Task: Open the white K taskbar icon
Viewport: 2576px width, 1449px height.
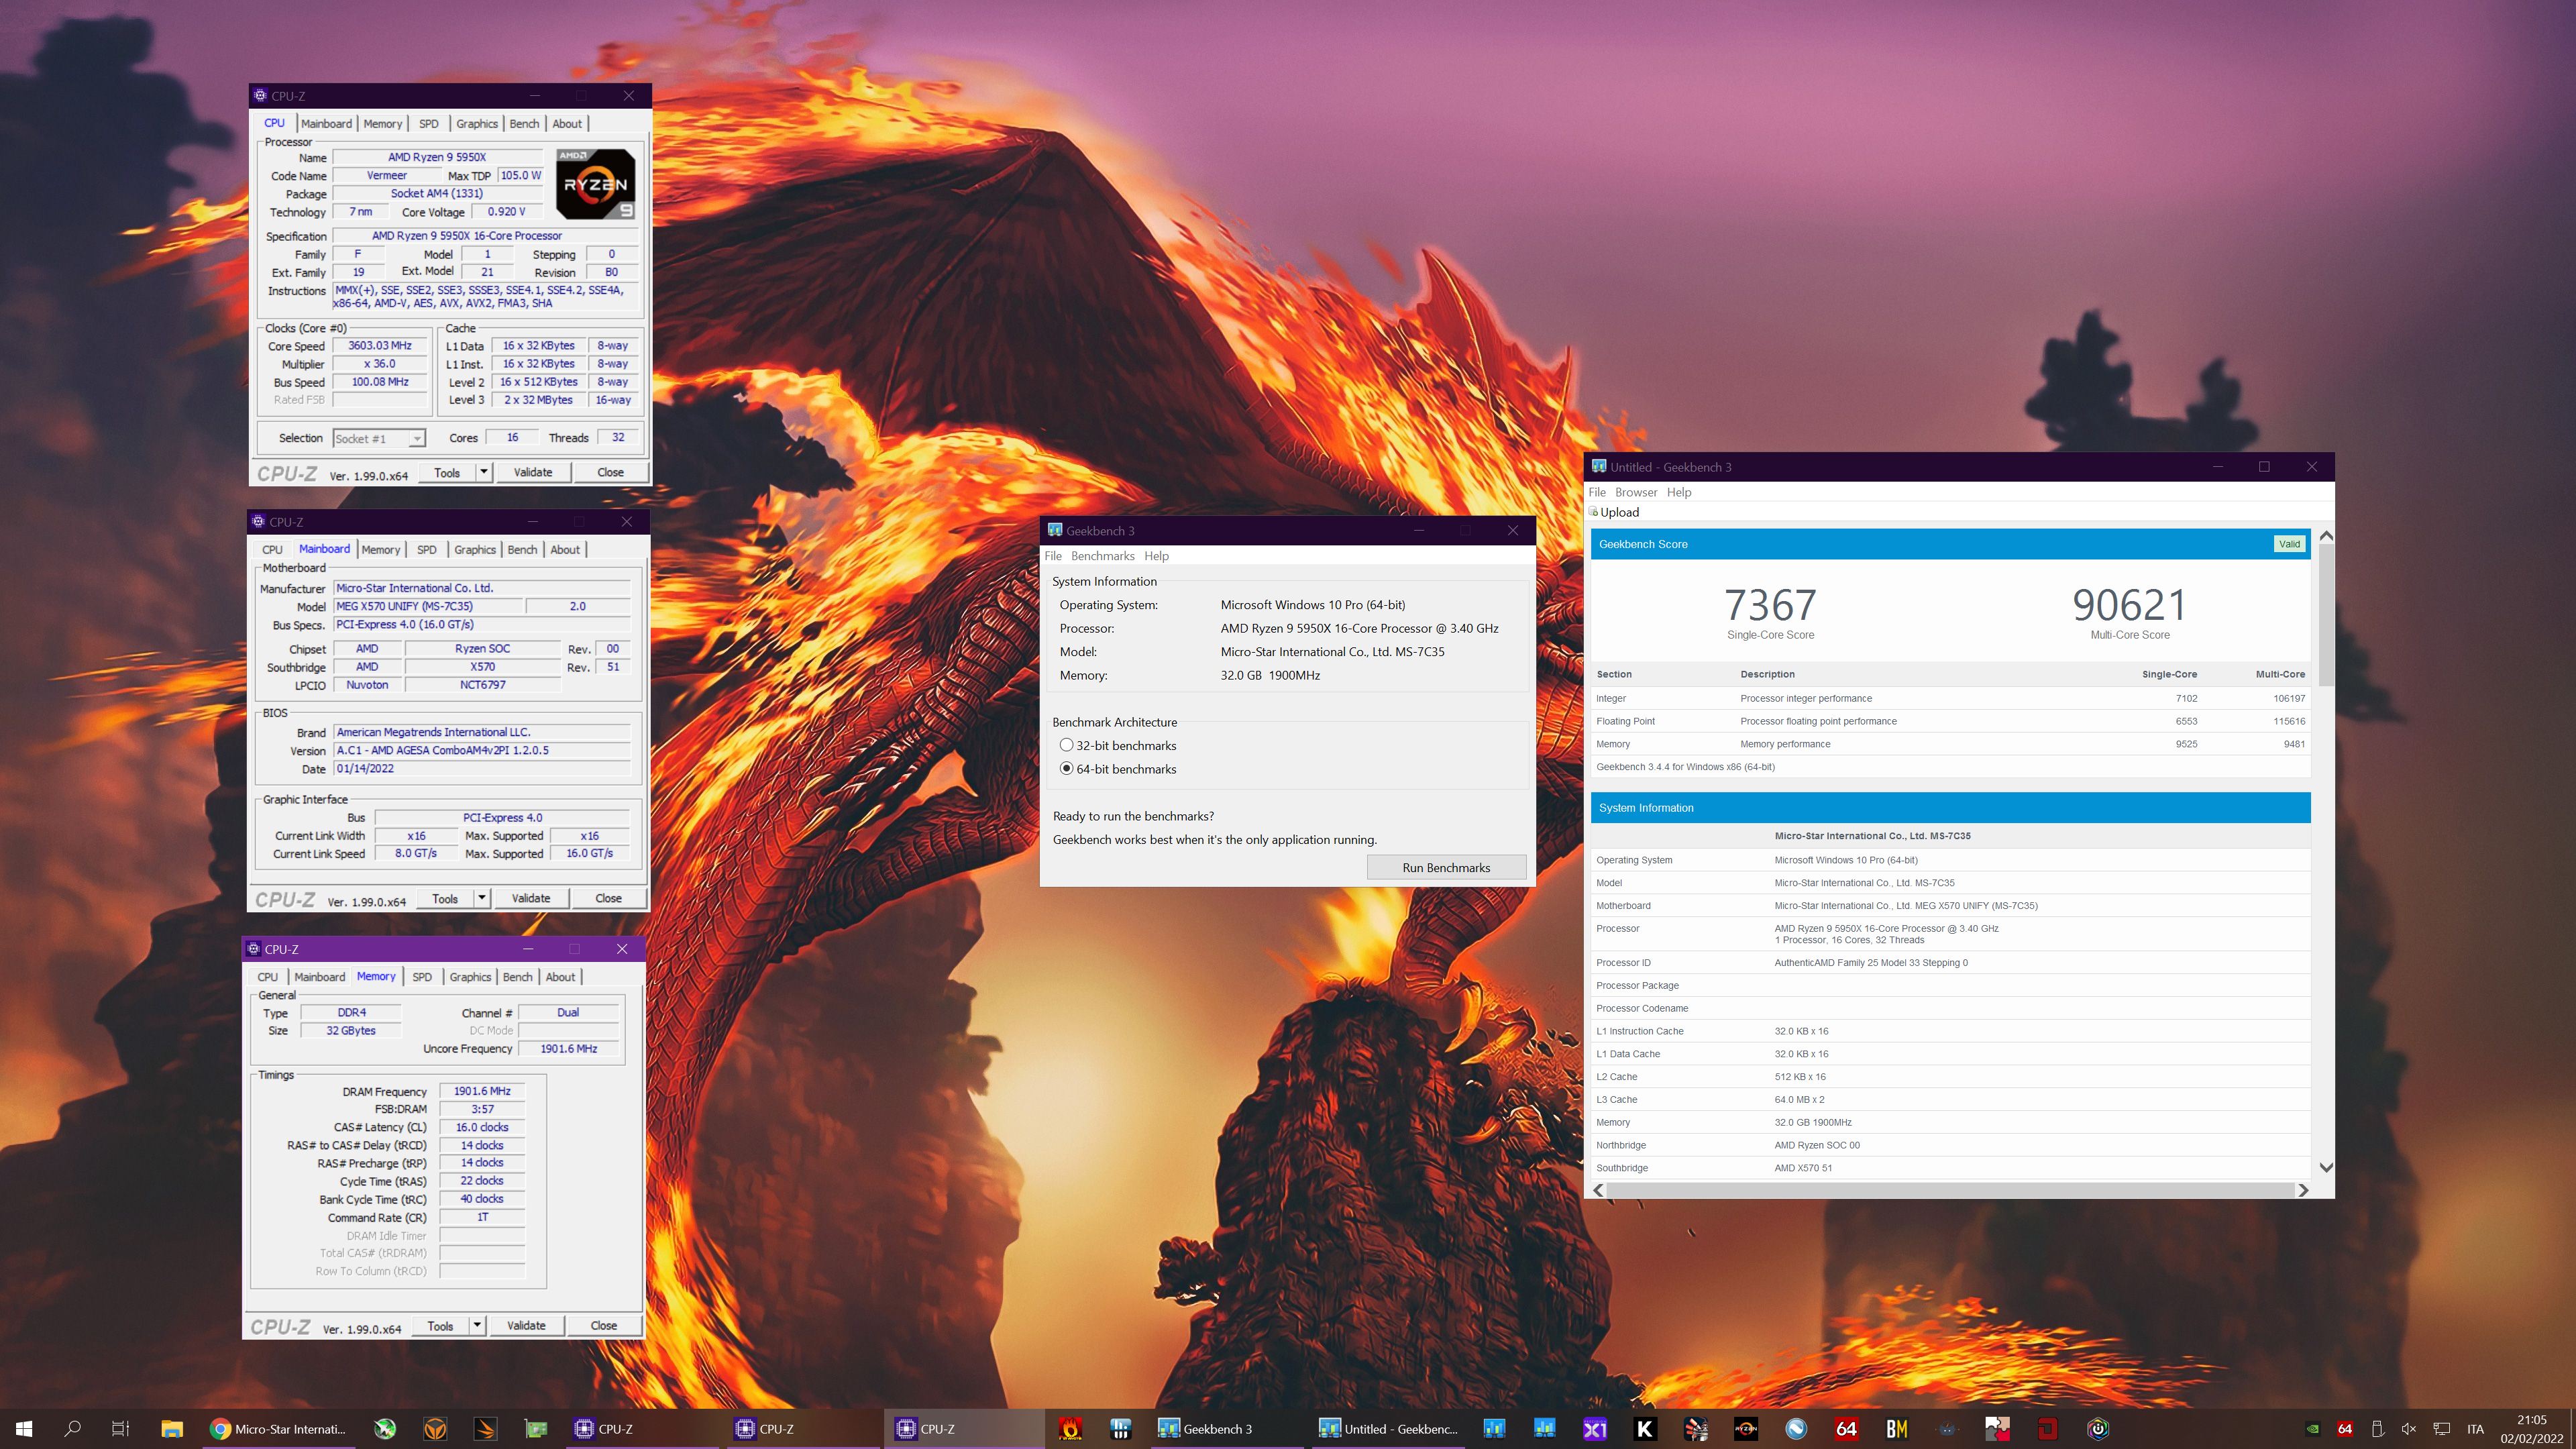Action: tap(1645, 1429)
